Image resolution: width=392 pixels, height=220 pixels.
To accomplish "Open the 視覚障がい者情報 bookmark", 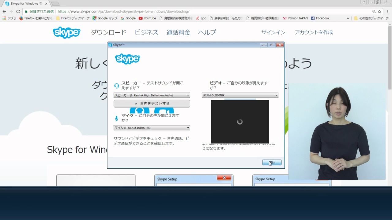I will coord(263,18).
